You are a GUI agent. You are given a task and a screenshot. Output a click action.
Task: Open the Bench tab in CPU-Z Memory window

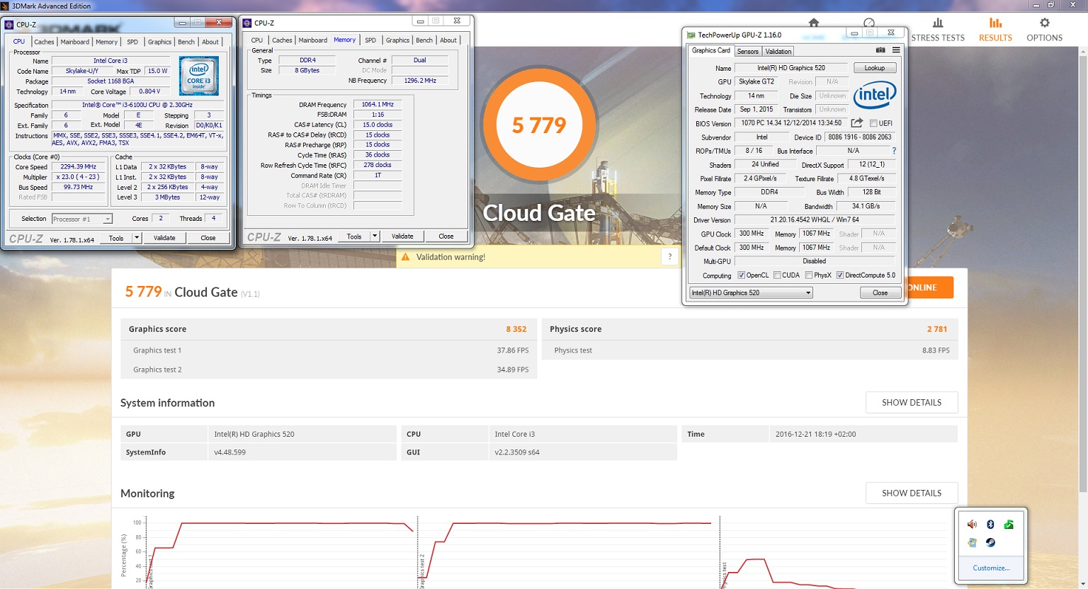click(x=424, y=40)
